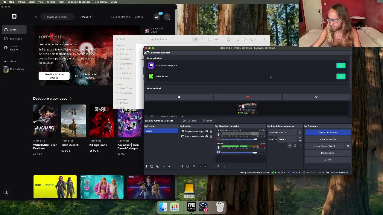
Task: Open Perfil menu in menu bar
Action: [61, 2]
